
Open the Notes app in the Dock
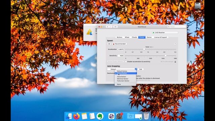click(x=84, y=116)
